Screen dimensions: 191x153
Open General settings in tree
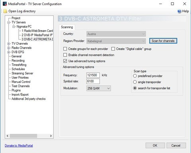click(16, 56)
